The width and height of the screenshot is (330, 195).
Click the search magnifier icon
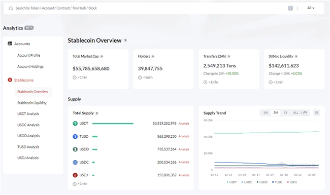[11, 9]
